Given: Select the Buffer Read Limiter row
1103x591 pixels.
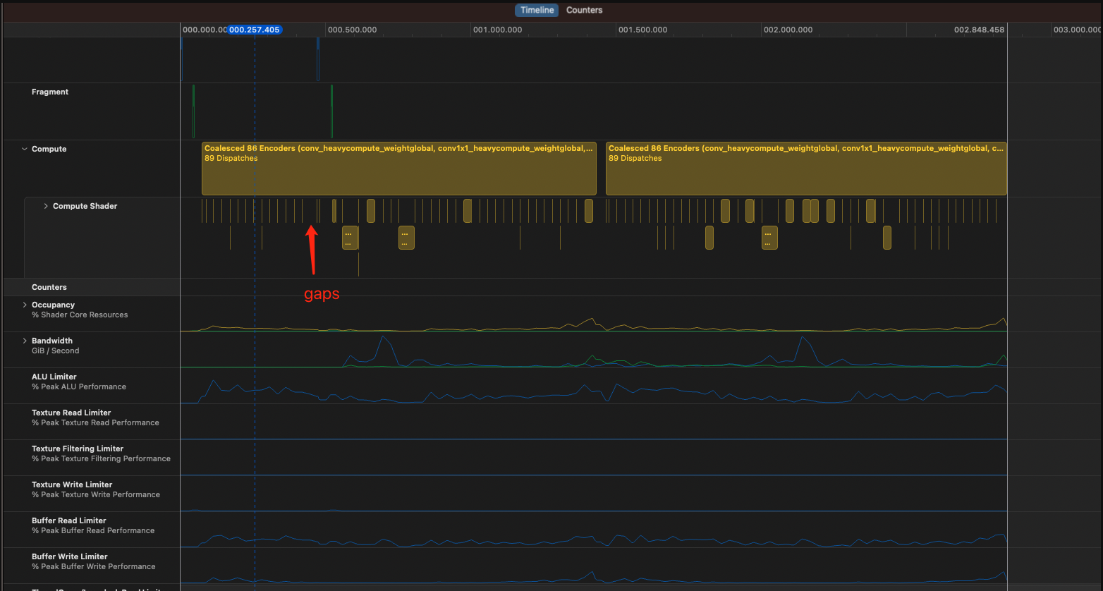Looking at the screenshot, I should tap(69, 520).
